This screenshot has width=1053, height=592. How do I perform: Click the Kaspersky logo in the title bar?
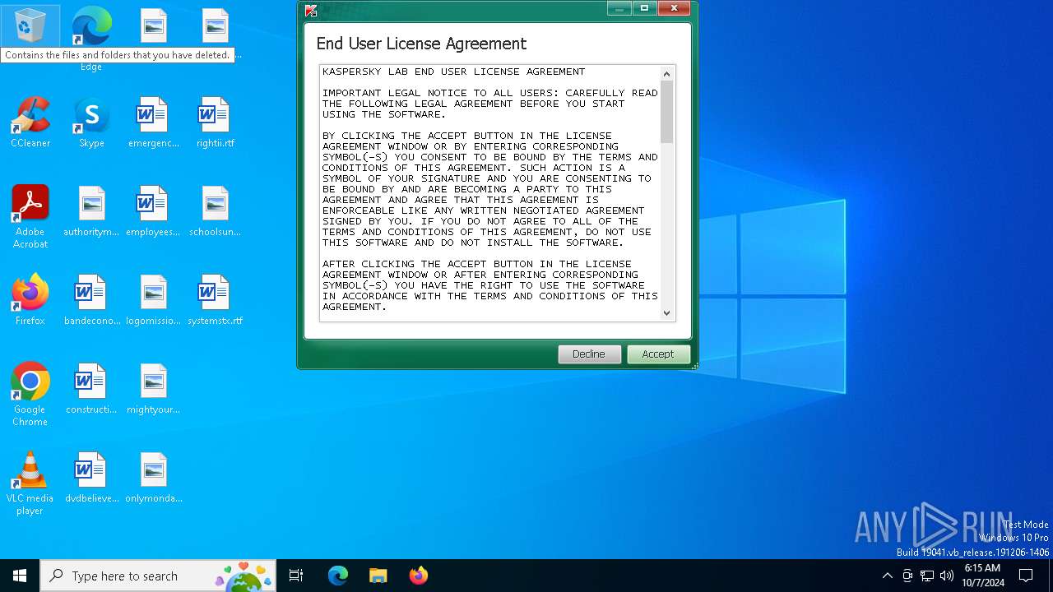(311, 10)
